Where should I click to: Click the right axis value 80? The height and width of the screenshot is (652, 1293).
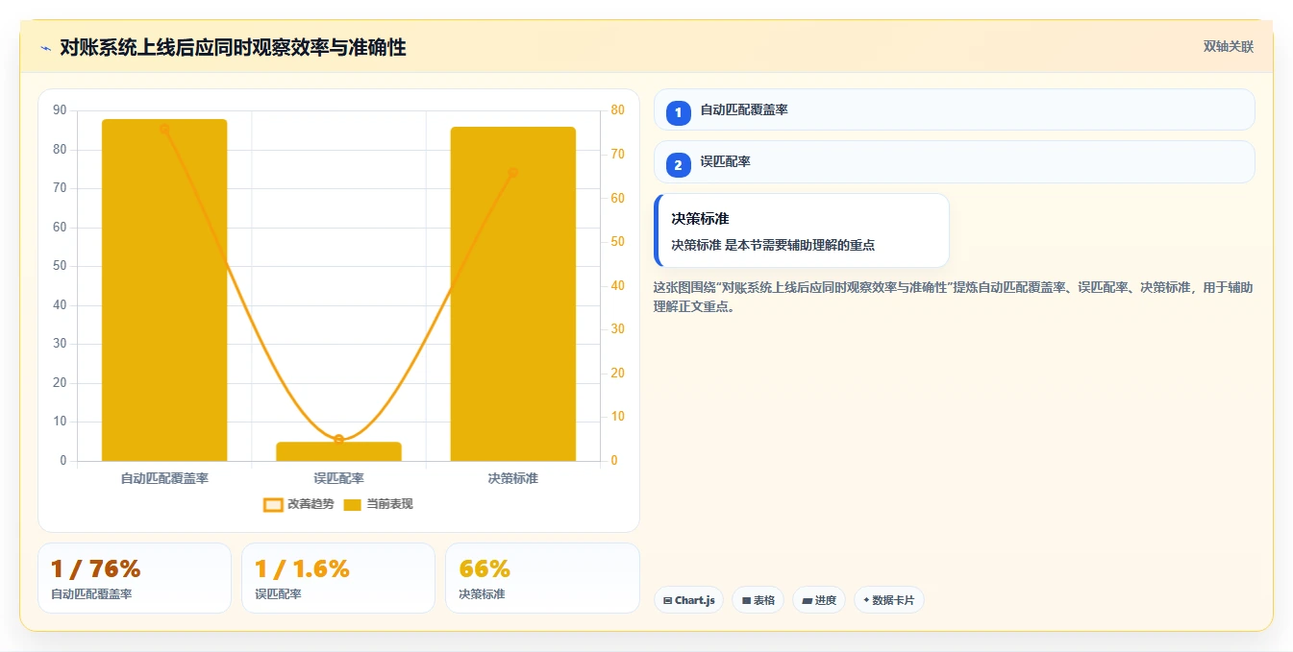pos(617,110)
